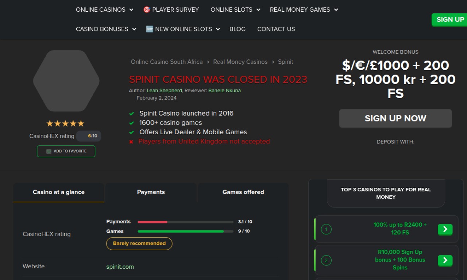Open the second top casino arrow button
Image resolution: width=467 pixels, height=280 pixels.
(x=445, y=260)
